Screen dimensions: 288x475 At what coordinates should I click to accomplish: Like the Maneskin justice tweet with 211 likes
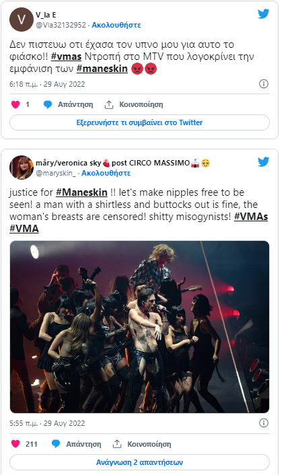15,444
